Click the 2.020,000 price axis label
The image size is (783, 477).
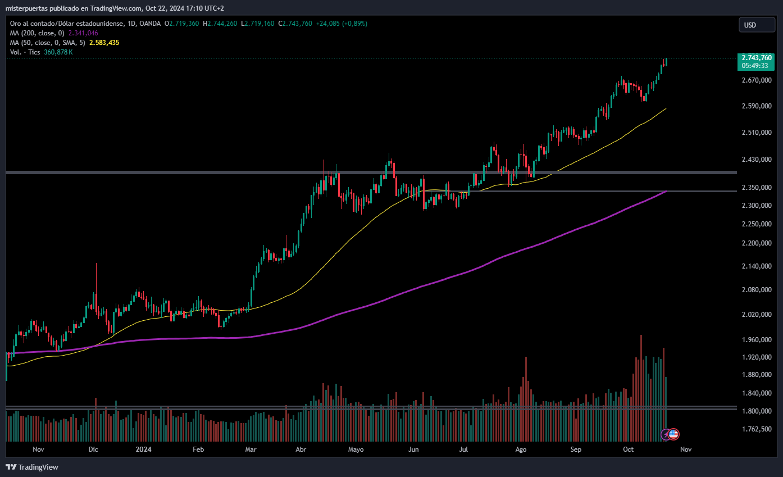[757, 315]
